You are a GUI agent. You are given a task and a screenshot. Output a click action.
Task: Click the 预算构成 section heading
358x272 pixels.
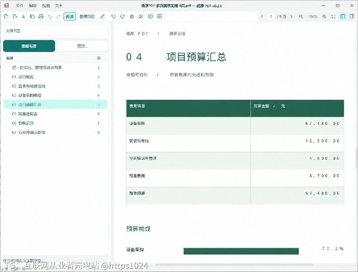[x=138, y=229]
